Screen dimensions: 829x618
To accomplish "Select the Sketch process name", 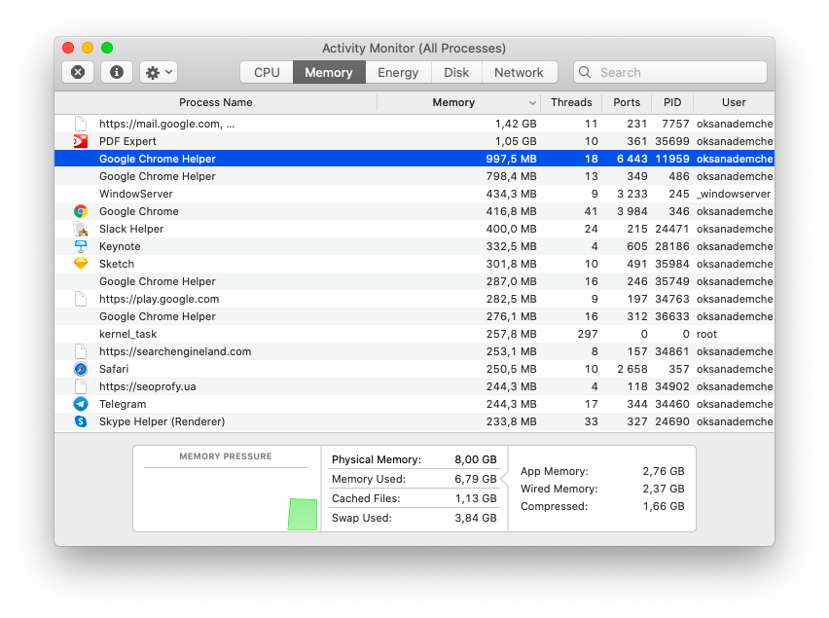I will [x=117, y=264].
